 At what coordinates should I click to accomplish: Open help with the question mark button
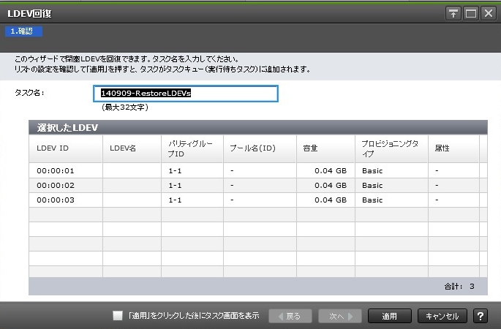point(480,316)
